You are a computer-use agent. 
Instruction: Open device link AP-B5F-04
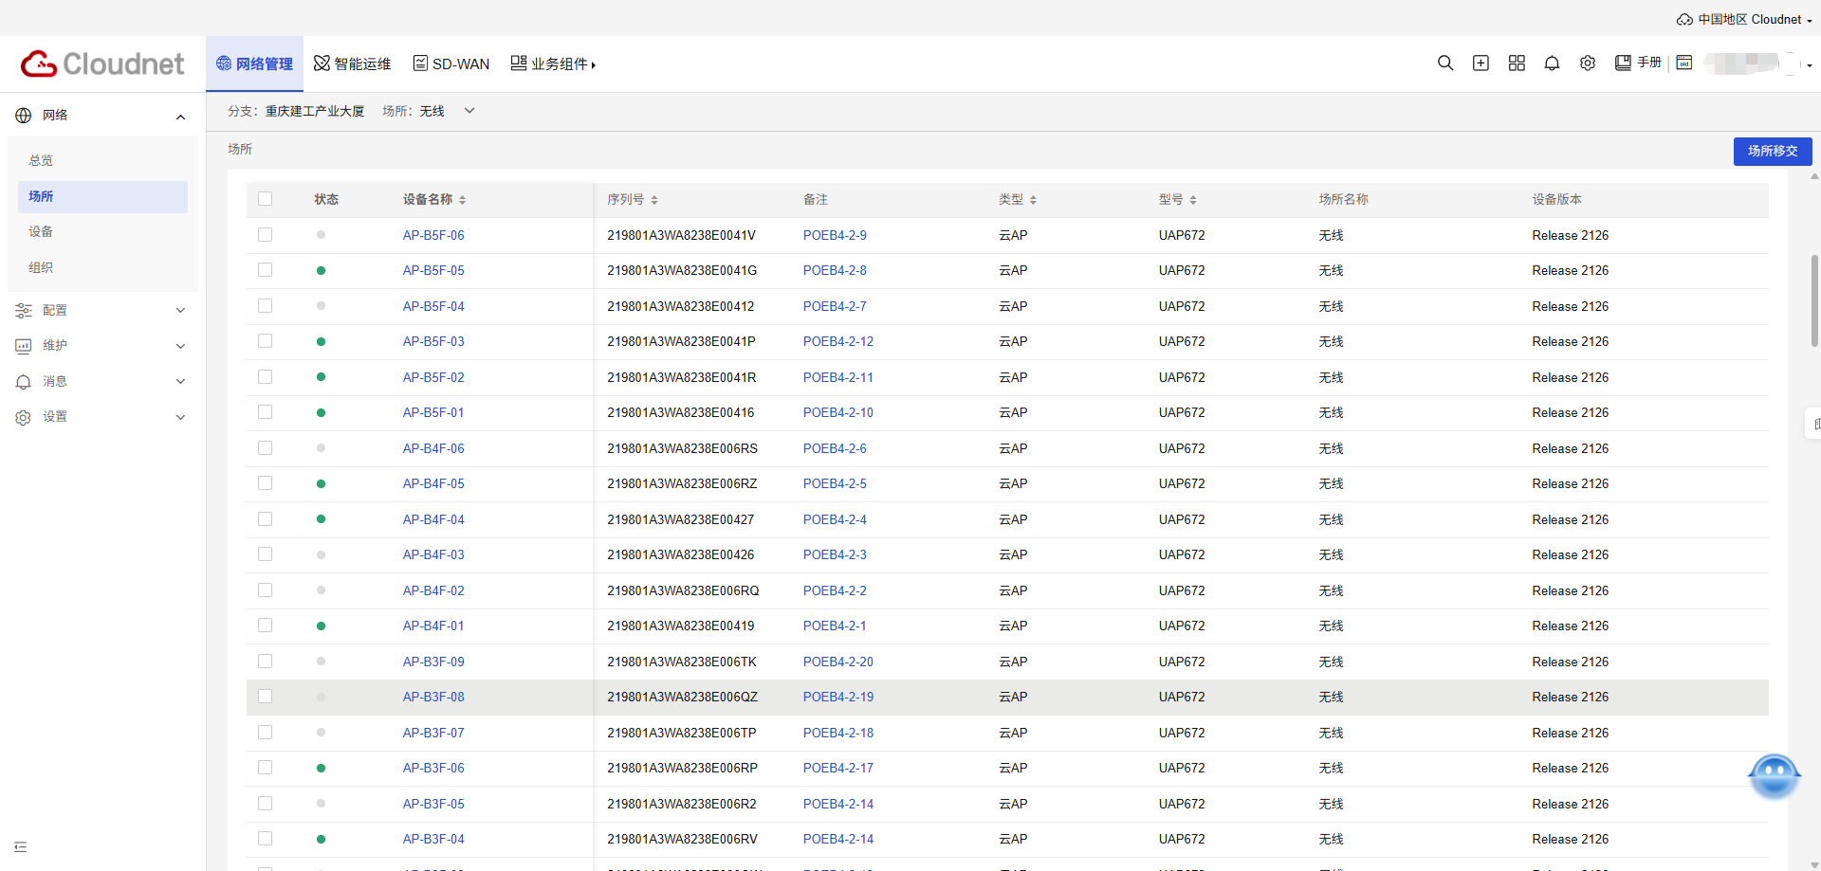point(433,306)
